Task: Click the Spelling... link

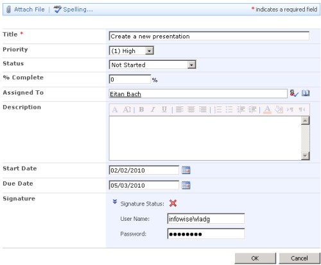Action: pos(78,10)
